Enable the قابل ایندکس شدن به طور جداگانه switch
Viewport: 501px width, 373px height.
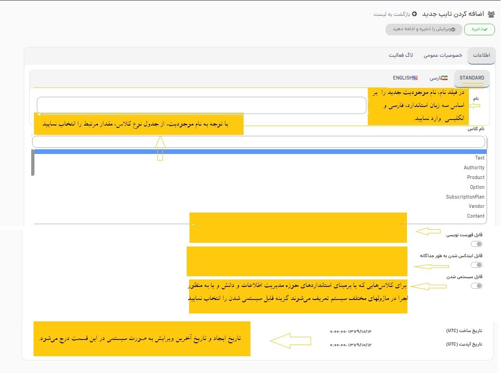point(476,265)
